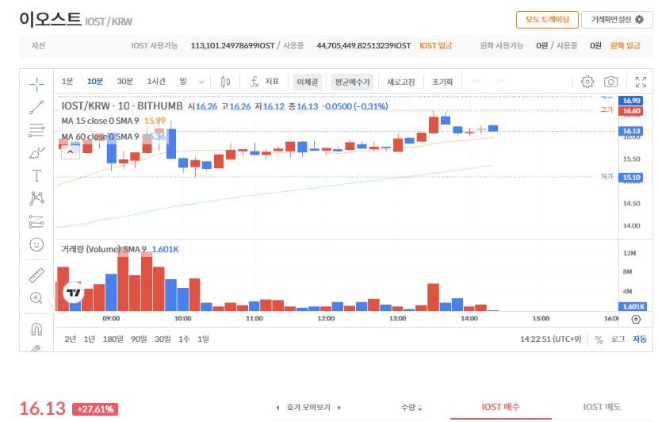Open trading screen settings gear button
The height and width of the screenshot is (422, 658).
(617, 20)
